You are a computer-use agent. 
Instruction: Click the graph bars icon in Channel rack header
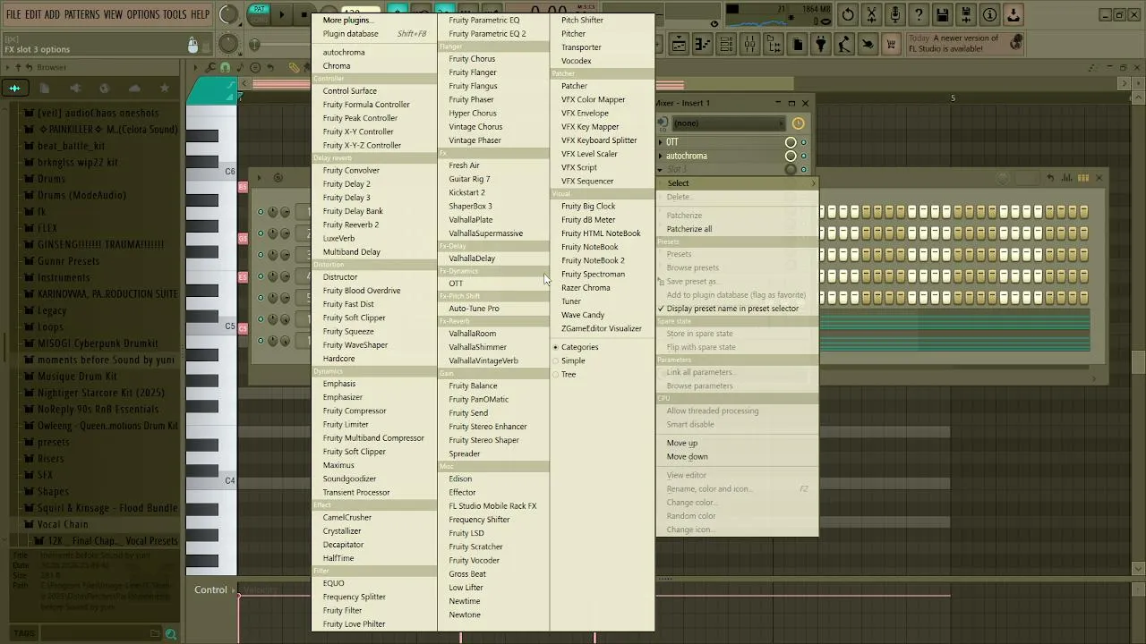tap(1066, 178)
